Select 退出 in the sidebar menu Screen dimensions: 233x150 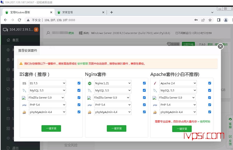pos(20,148)
